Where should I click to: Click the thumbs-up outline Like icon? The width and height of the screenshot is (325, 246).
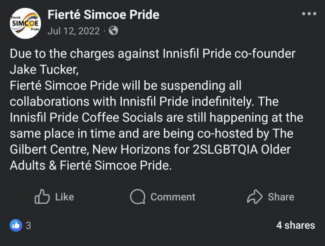[42, 196]
